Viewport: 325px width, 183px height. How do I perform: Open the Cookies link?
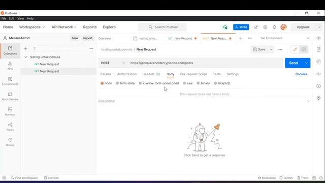point(301,74)
